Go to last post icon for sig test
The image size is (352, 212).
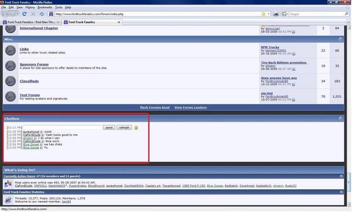click(x=294, y=100)
